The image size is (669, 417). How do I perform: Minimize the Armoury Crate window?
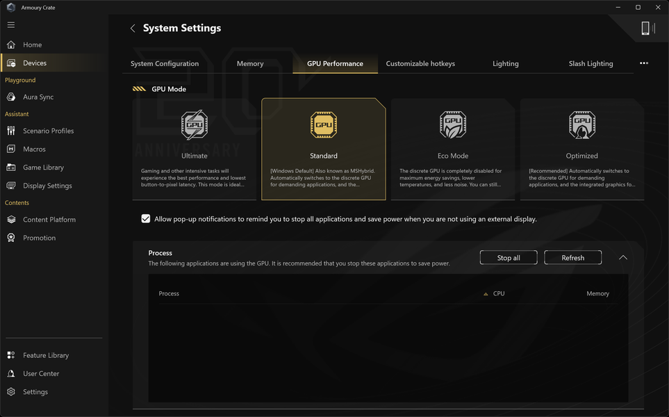point(618,7)
